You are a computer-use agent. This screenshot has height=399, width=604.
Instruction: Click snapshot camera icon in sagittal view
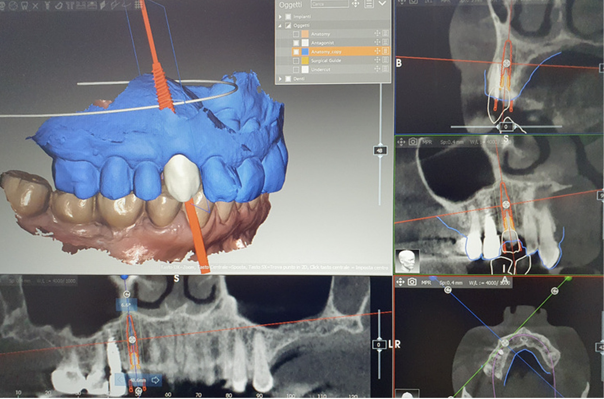tap(413, 142)
